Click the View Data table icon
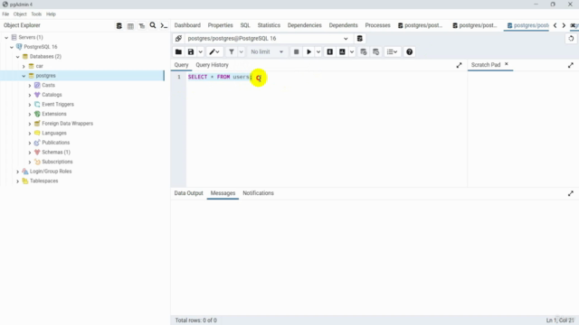The height and width of the screenshot is (325, 579). click(130, 26)
